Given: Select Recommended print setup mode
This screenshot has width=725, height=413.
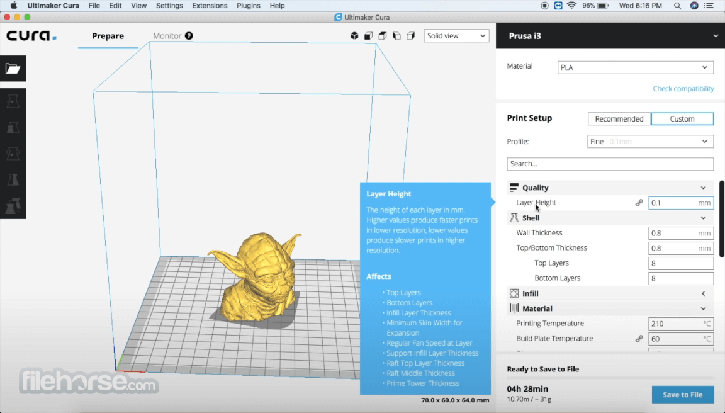Looking at the screenshot, I should pos(619,119).
